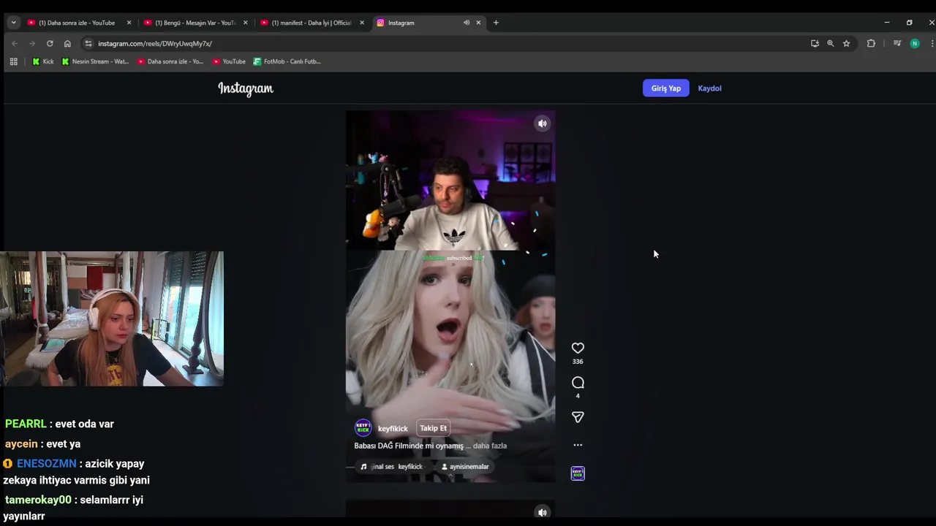
Task: Open the Chrome three-dot menu
Action: click(932, 43)
